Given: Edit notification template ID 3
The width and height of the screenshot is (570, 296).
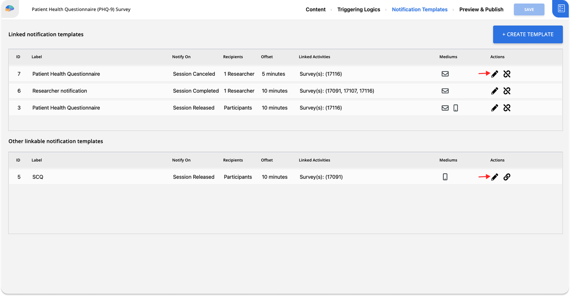Looking at the screenshot, I should coord(495,108).
